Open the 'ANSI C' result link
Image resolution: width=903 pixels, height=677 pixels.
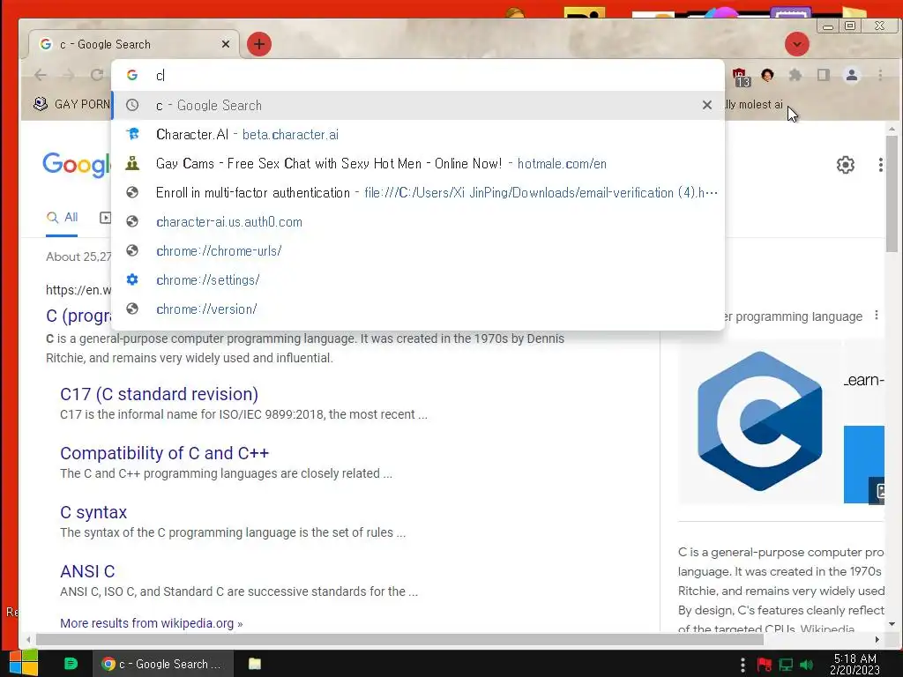[x=87, y=571]
